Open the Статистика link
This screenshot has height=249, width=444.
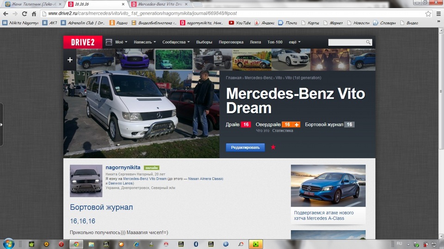283,130
